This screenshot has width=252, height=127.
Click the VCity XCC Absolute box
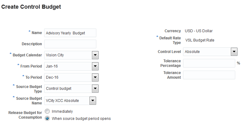tap(67, 100)
